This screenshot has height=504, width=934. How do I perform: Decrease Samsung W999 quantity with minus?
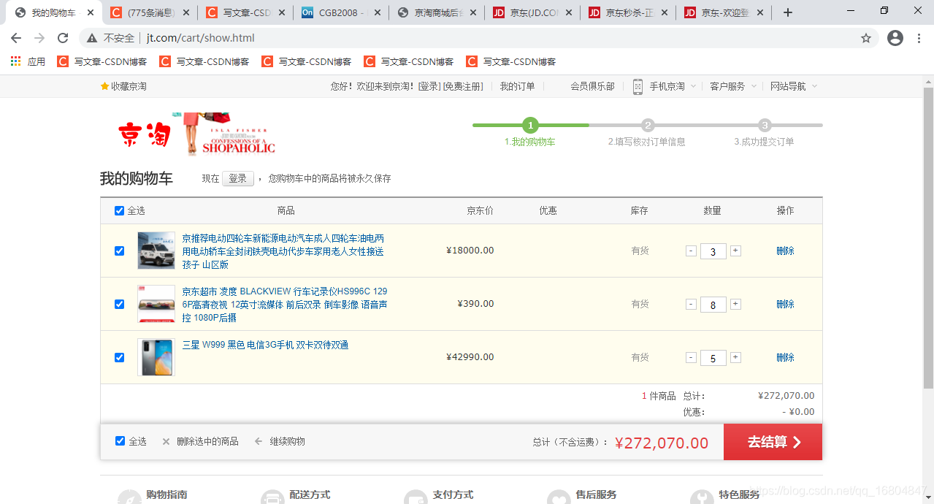pyautogui.click(x=691, y=357)
